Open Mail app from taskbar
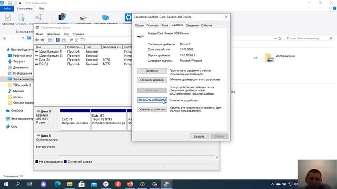This screenshot has height=189, width=337. 94,184
